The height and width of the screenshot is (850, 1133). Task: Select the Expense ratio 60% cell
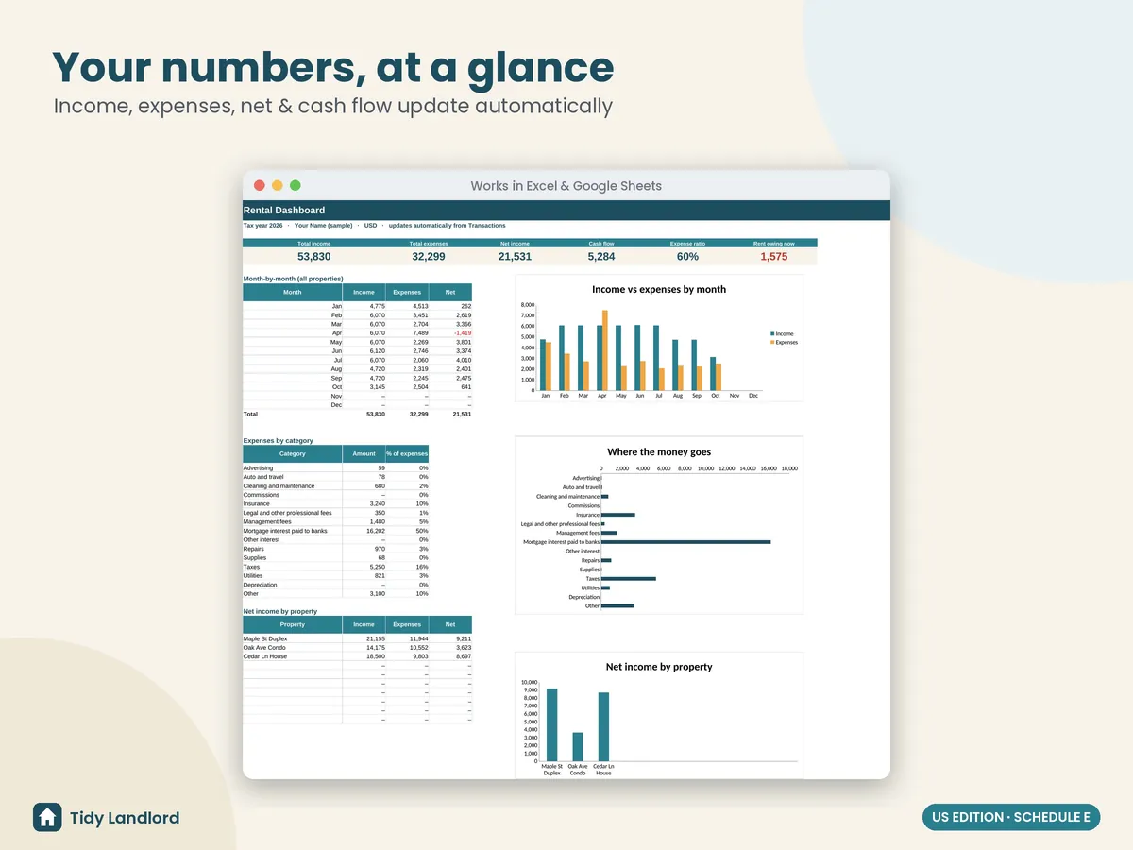[687, 257]
